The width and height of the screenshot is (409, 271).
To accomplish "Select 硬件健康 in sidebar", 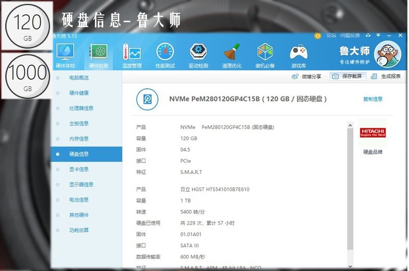I will coord(86,93).
